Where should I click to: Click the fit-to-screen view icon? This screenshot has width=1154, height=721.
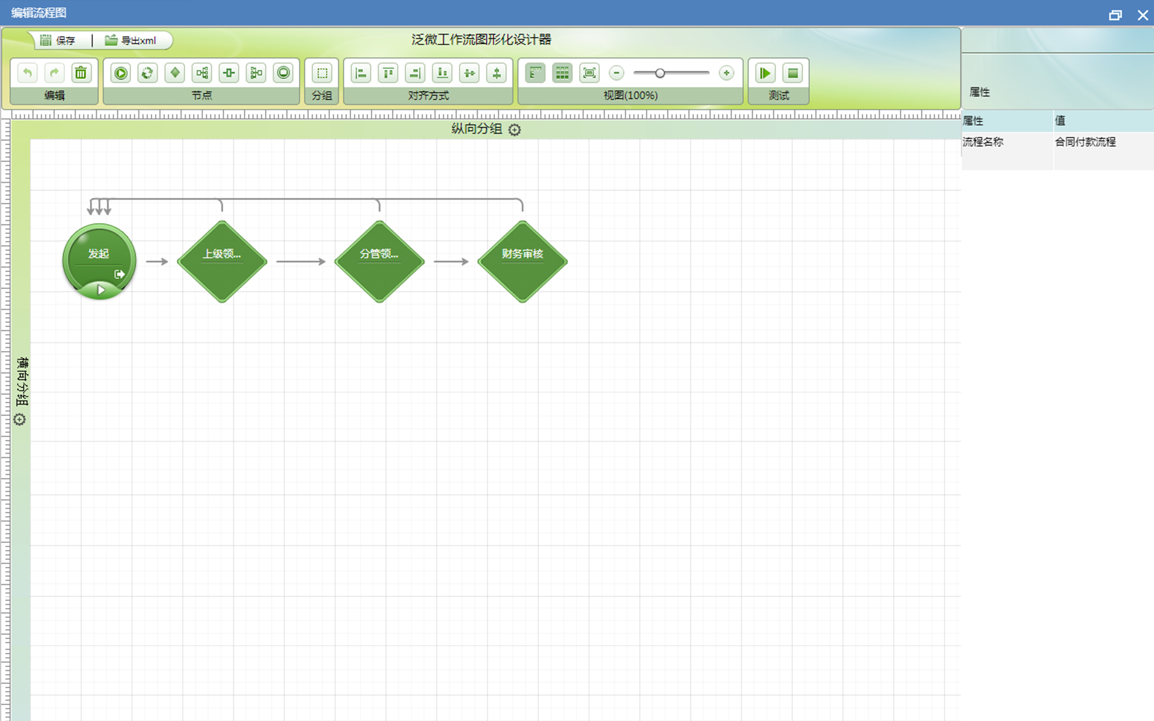click(x=590, y=73)
